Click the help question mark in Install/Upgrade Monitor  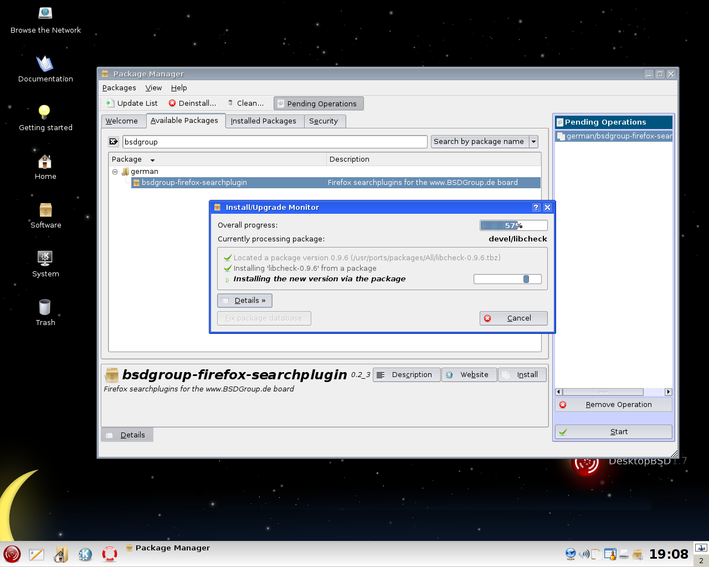point(536,207)
